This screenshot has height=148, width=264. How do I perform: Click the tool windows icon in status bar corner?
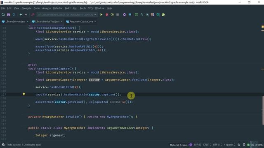pos(3,145)
